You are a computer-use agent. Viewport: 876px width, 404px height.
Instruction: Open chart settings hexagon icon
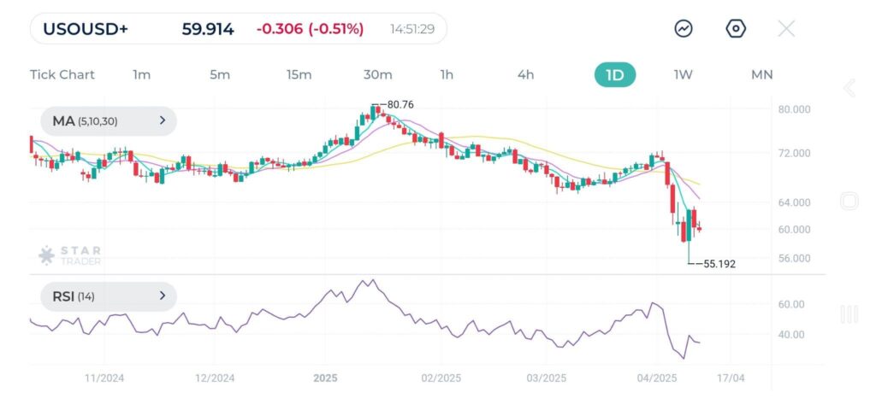click(736, 29)
